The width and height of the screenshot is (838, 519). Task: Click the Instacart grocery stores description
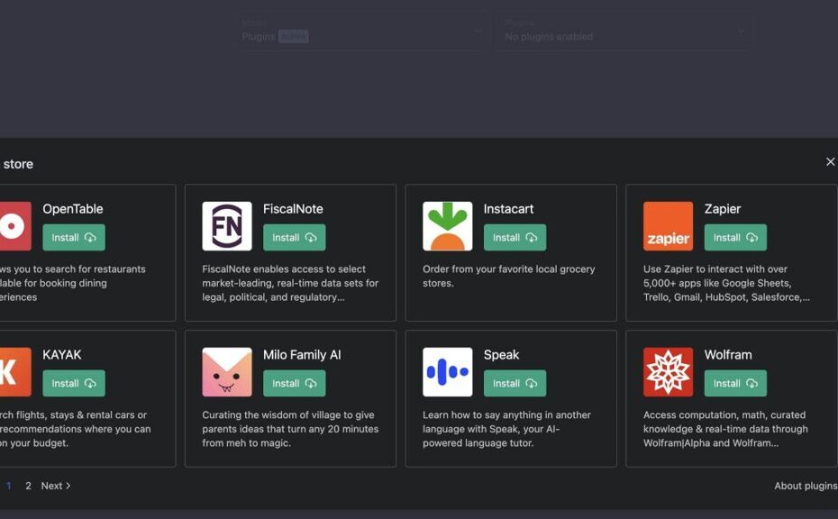click(x=509, y=276)
